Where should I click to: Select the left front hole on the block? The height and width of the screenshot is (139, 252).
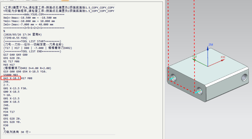pyautogui.click(x=174, y=78)
